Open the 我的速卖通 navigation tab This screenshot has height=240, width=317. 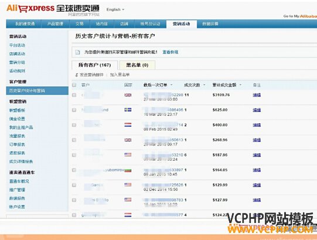25,23
